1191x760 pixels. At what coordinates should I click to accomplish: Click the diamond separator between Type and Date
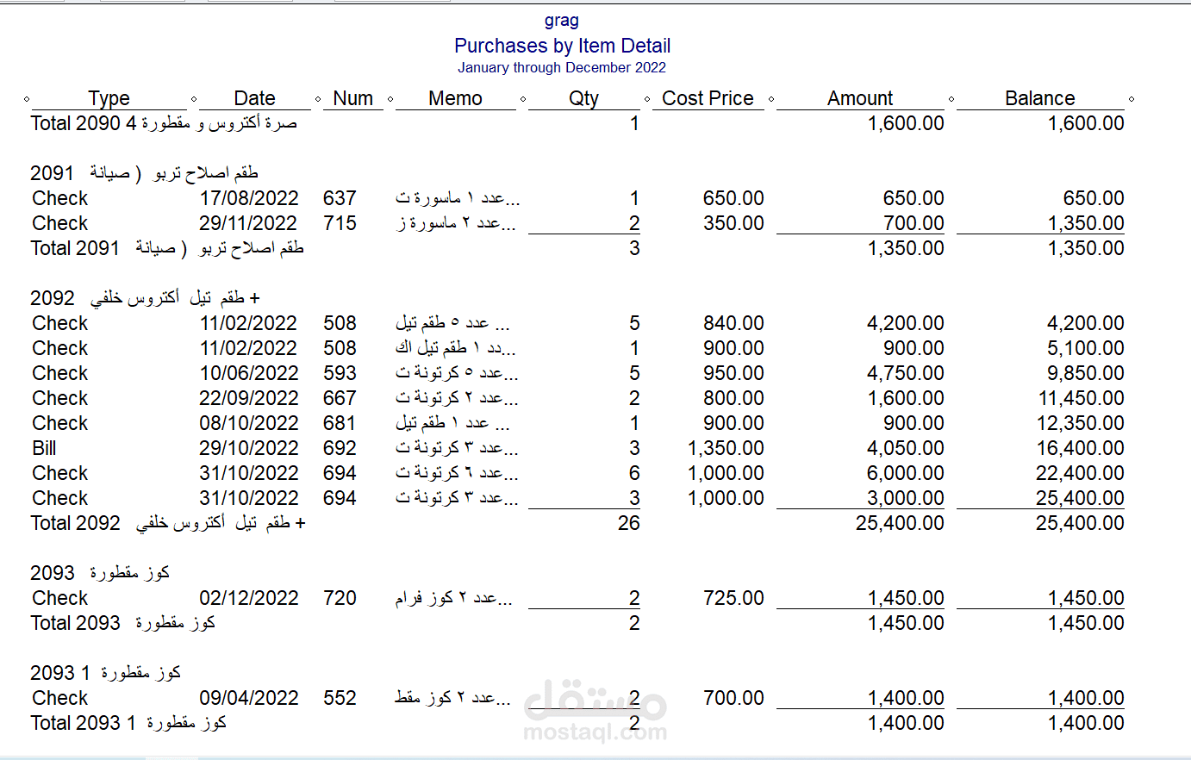(x=194, y=99)
